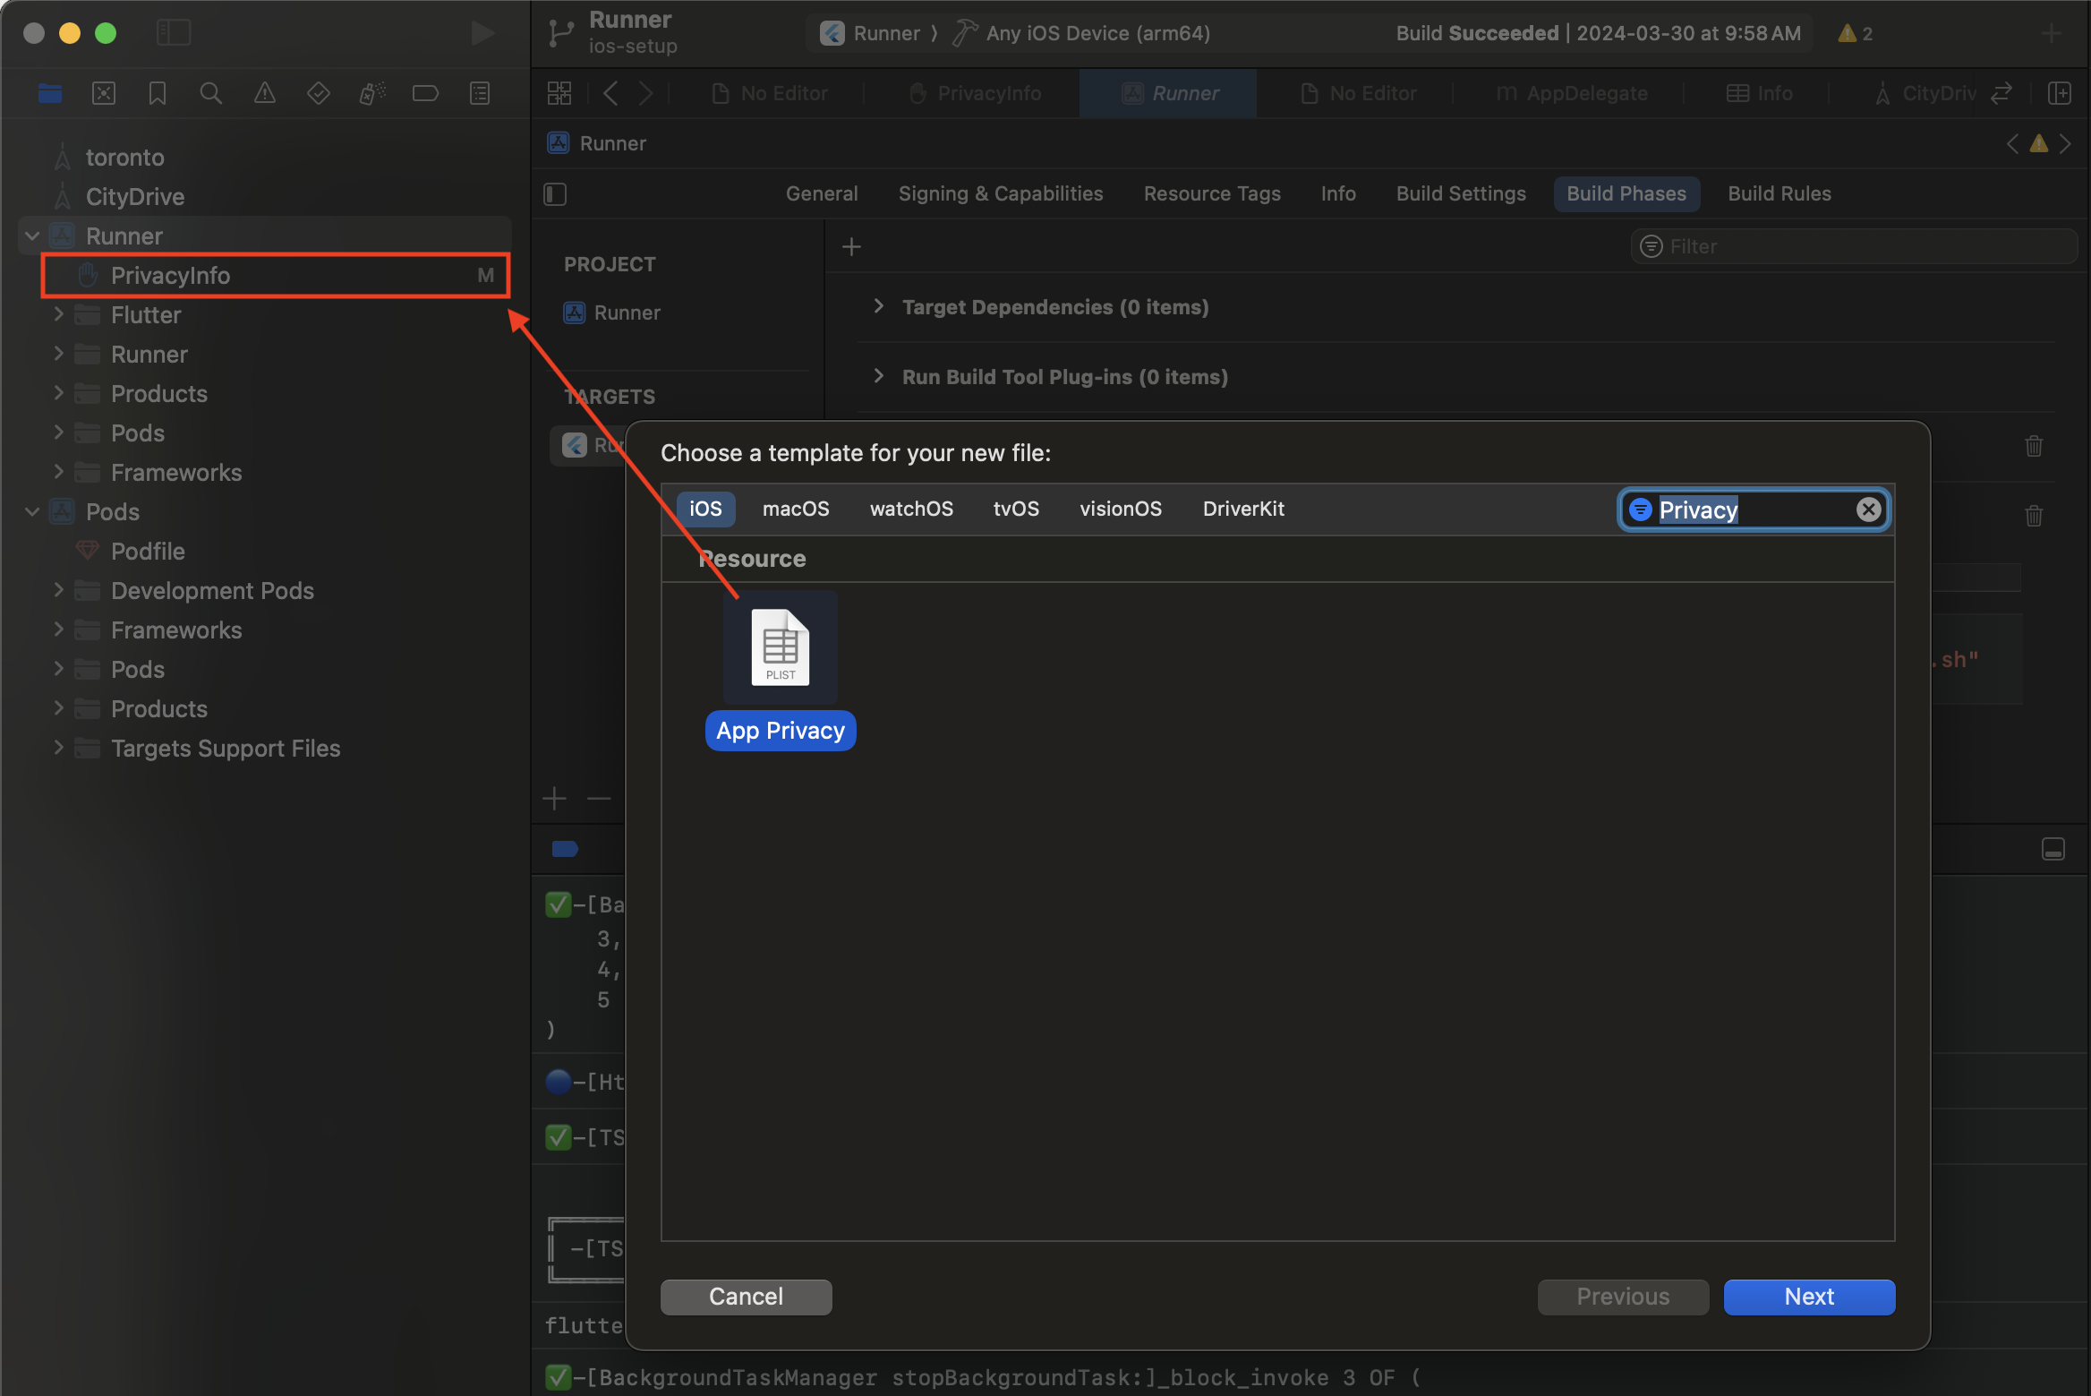Open the Build Rules tab
This screenshot has width=2091, height=1396.
pyautogui.click(x=1779, y=193)
